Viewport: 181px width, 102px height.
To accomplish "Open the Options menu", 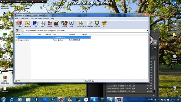I will pyautogui.click(x=46, y=18).
